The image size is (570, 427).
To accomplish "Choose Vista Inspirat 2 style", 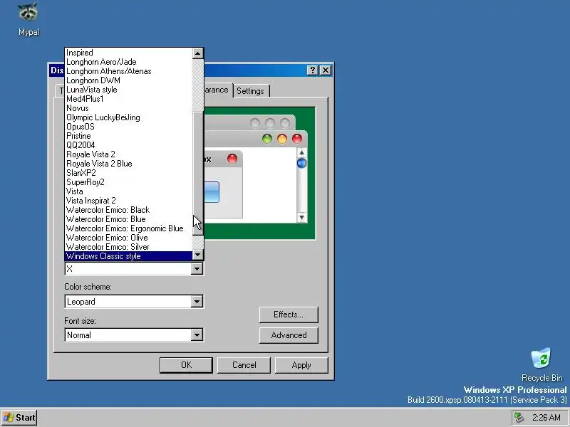I will 129,201.
